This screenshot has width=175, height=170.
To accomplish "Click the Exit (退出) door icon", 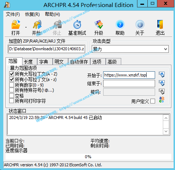I will point(160,24).
